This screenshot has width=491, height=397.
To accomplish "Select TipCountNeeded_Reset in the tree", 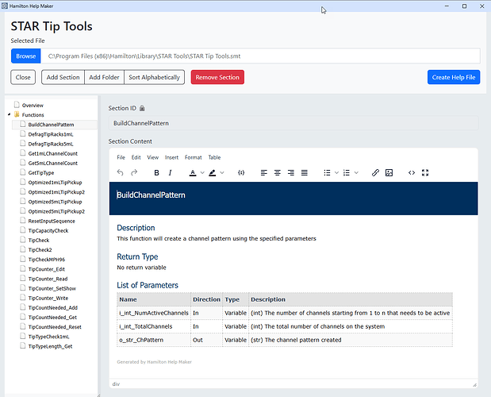I will [55, 327].
